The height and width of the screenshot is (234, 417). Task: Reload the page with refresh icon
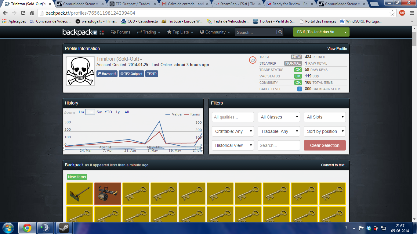point(23,13)
